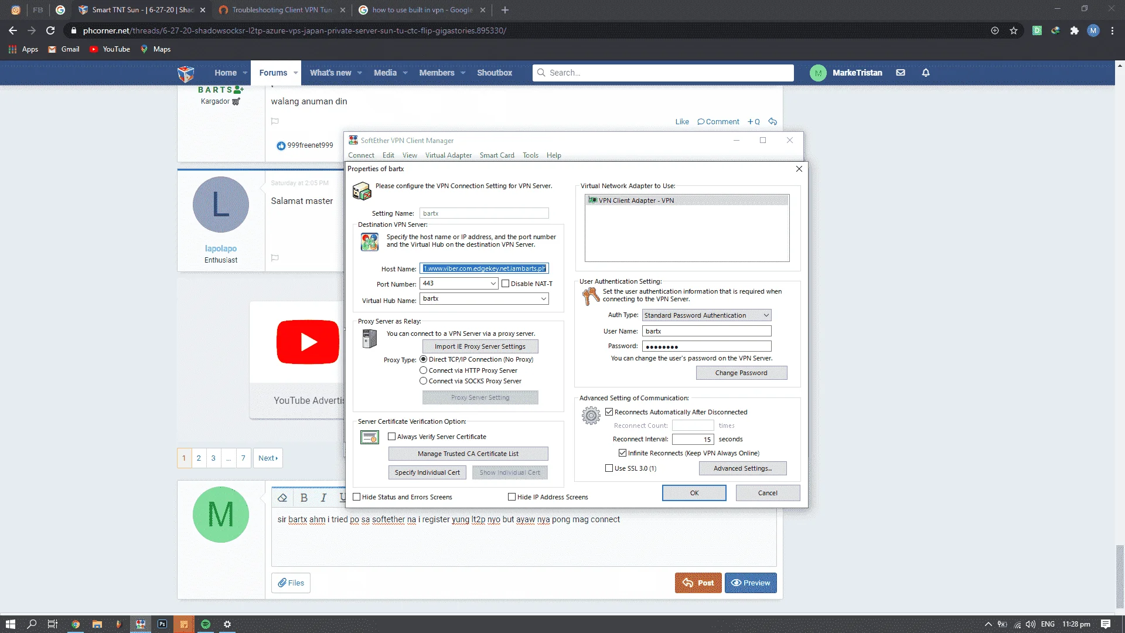Play the YouTube advertisement thumbnail
This screenshot has width=1125, height=633.
[x=308, y=342]
